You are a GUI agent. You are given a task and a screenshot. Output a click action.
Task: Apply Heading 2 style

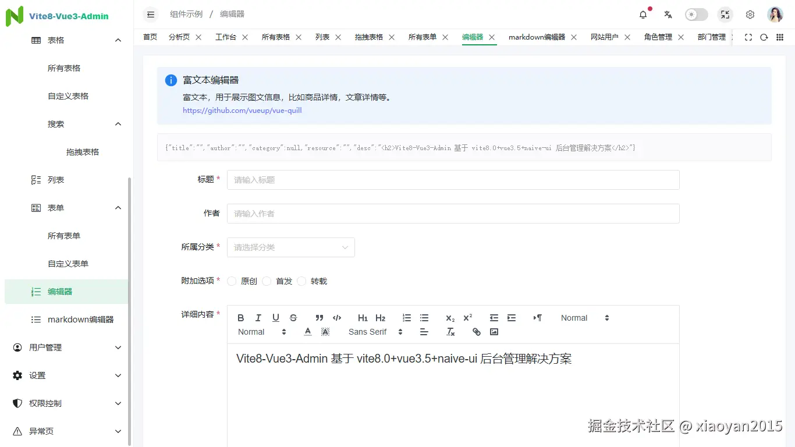381,318
